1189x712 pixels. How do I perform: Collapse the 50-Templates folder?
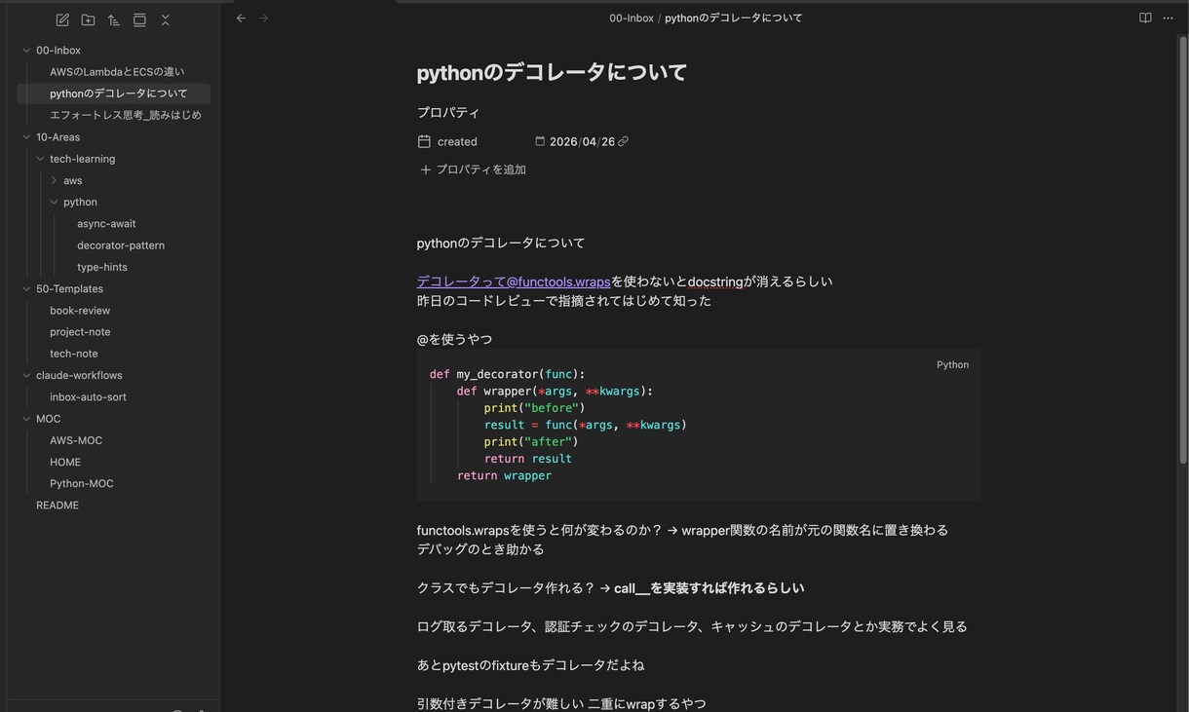[x=26, y=288]
